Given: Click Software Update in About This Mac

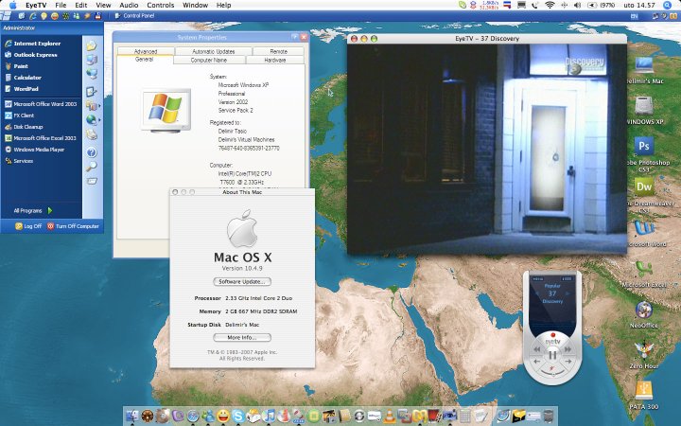Looking at the screenshot, I should pos(242,282).
